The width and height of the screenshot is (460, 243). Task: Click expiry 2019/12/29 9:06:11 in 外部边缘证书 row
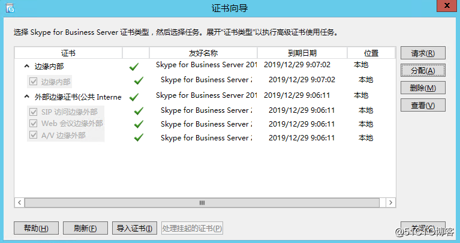pos(297,95)
